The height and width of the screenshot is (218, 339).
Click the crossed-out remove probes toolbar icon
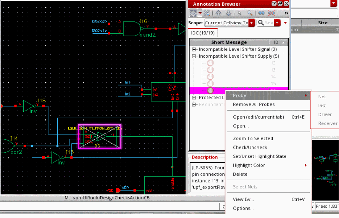(271, 13)
